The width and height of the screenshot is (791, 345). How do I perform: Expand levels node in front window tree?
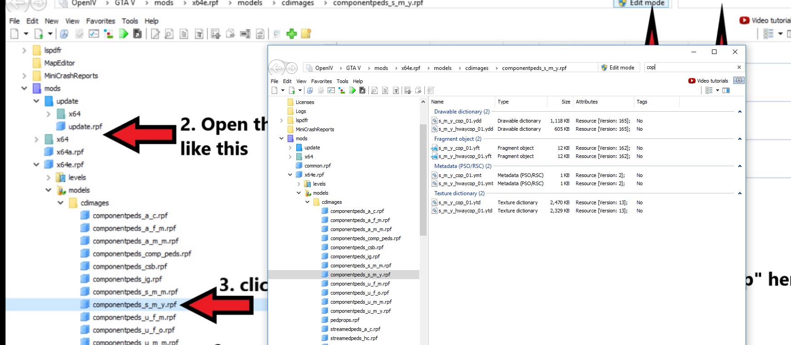[x=298, y=184]
